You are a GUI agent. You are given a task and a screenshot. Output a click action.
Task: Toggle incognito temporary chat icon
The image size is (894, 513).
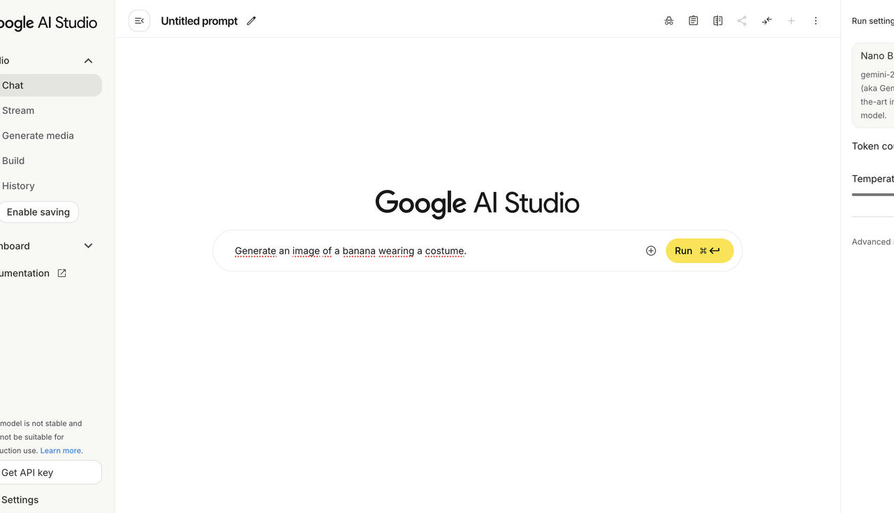pyautogui.click(x=669, y=21)
